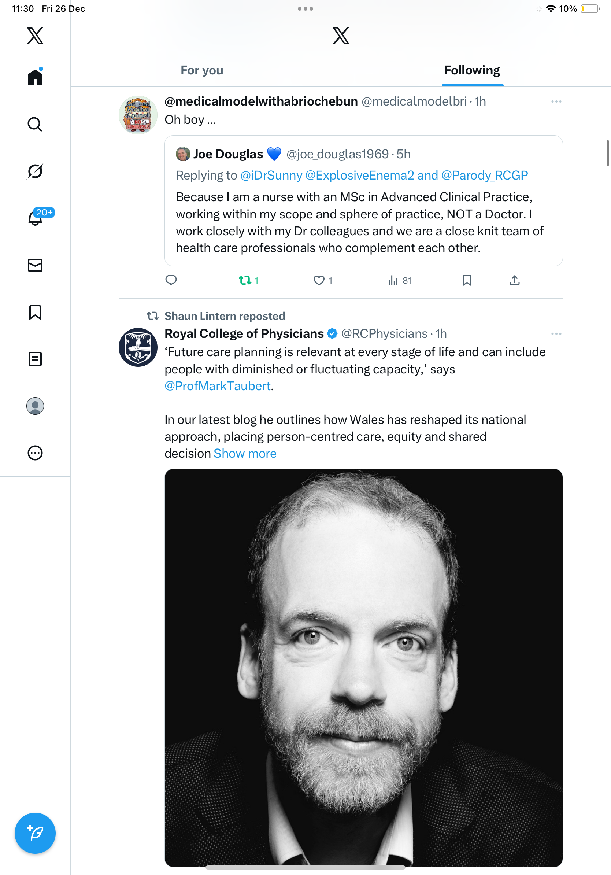Tap the blue compose post button

35,833
